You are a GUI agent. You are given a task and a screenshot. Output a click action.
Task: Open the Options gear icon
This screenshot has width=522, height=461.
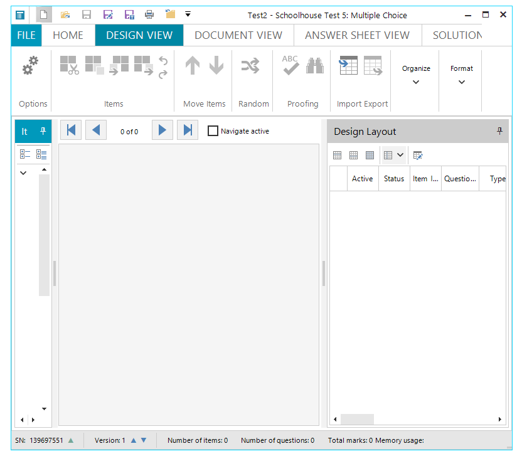(x=31, y=66)
